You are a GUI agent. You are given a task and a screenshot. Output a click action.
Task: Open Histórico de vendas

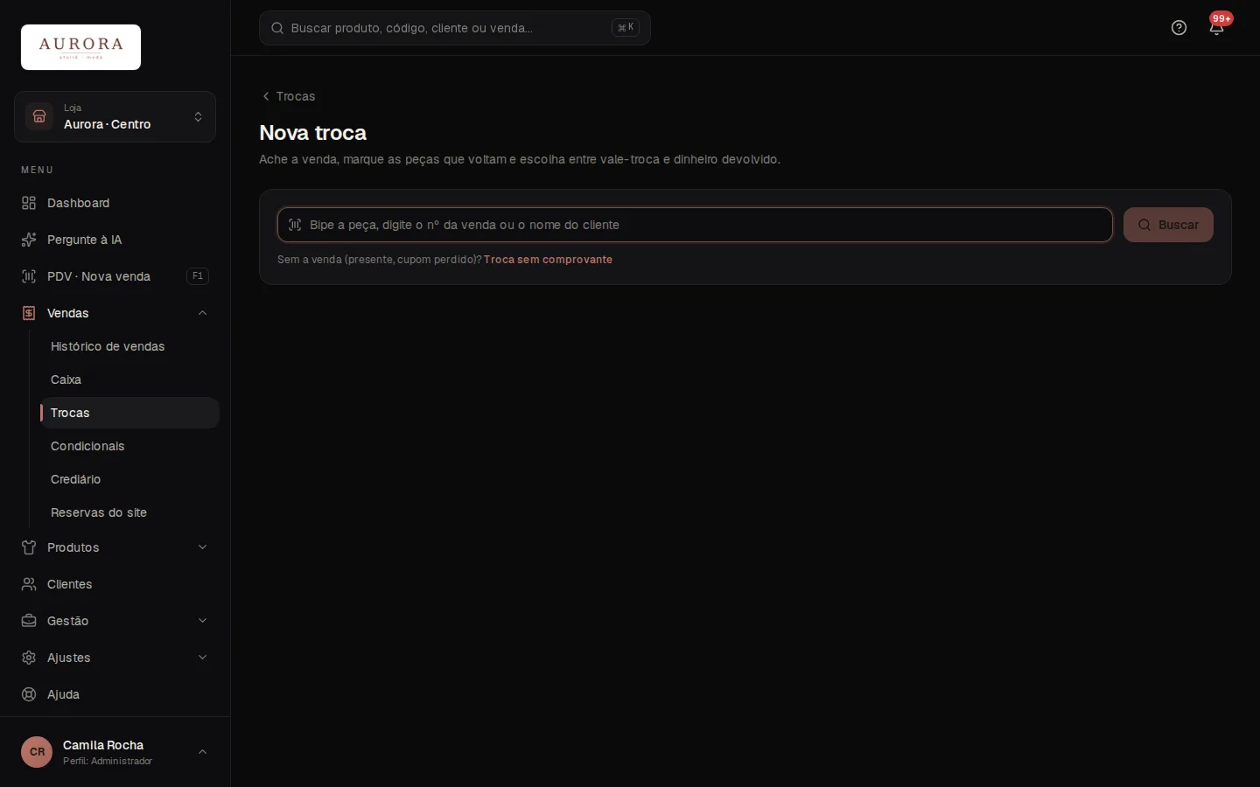click(129, 346)
